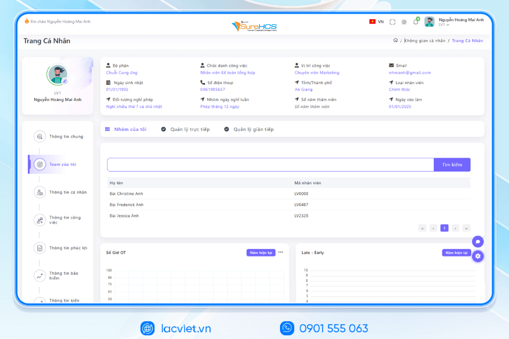Click the edit pencil on profile avatar
The width and height of the screenshot is (509, 339).
pyautogui.click(x=65, y=81)
